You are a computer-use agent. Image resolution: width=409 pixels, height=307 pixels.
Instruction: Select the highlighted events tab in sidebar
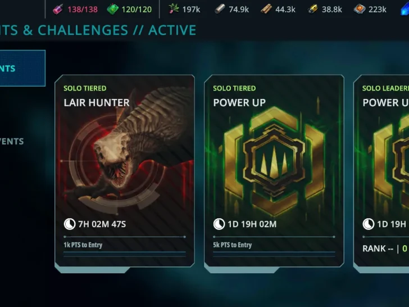tap(22, 68)
